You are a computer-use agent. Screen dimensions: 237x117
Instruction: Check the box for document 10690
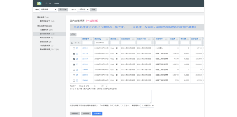point(74,81)
